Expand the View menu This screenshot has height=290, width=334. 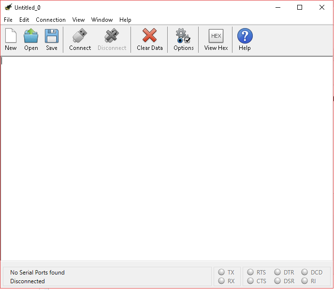tap(78, 20)
